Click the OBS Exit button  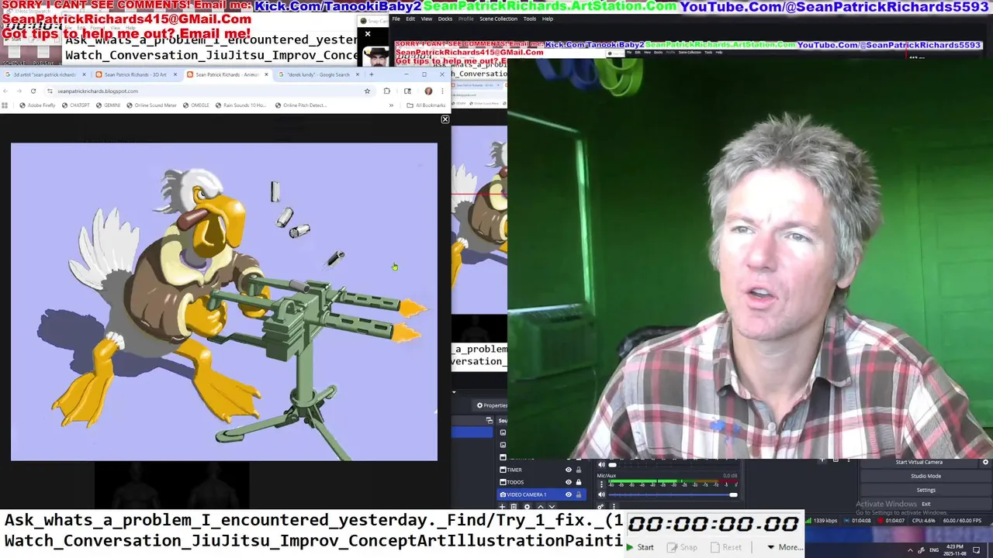[926, 504]
